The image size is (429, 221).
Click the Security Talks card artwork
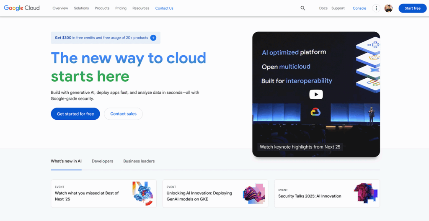tap(365, 193)
